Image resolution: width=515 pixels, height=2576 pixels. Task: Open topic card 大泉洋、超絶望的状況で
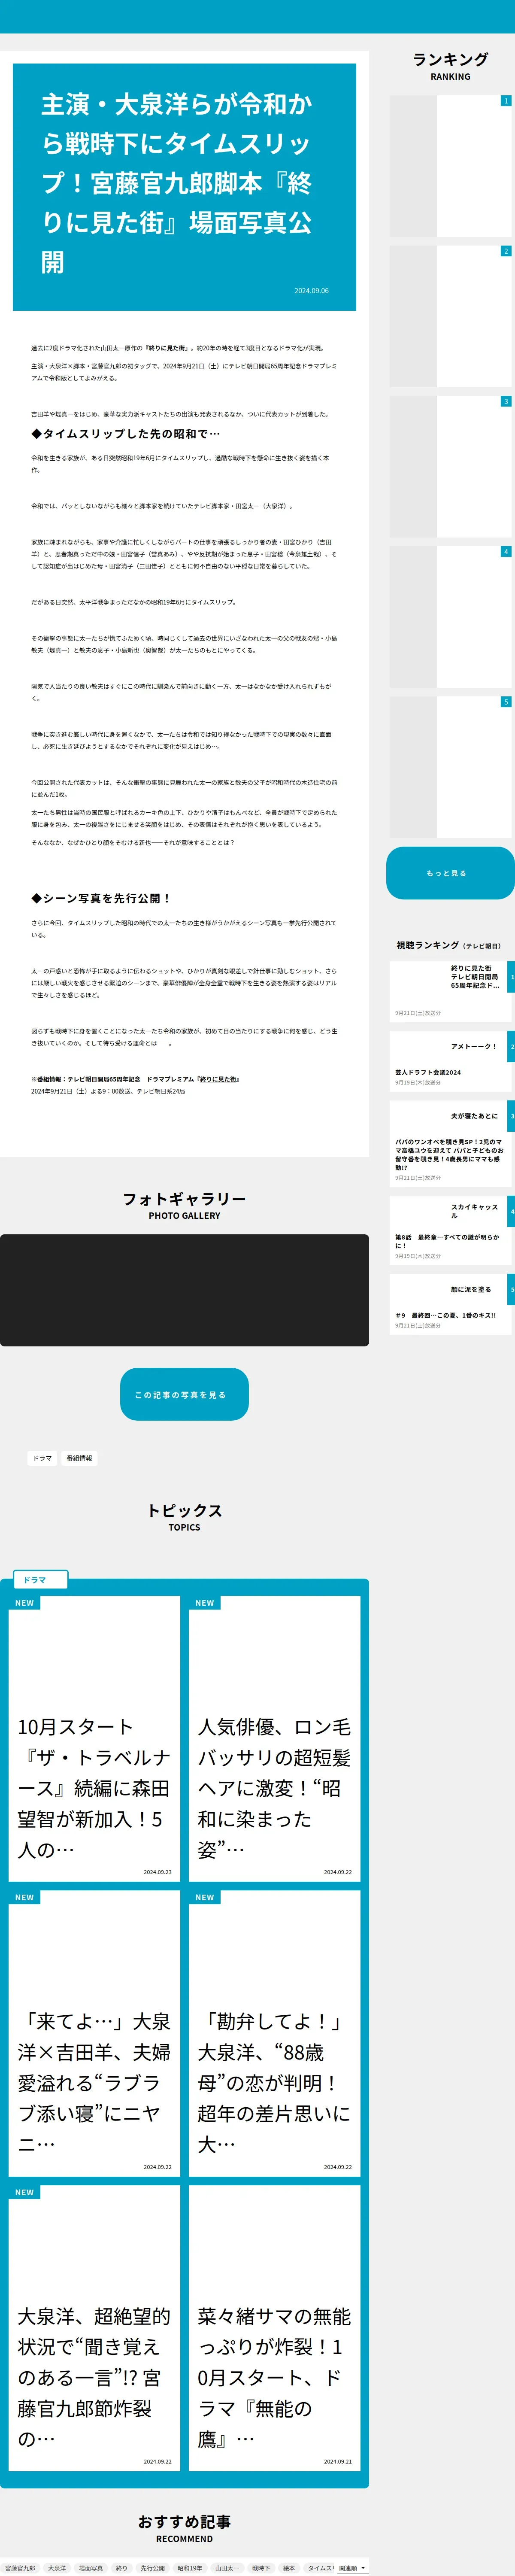[94, 2327]
